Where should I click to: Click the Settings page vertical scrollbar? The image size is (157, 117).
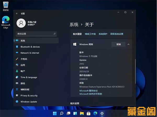[135, 71]
